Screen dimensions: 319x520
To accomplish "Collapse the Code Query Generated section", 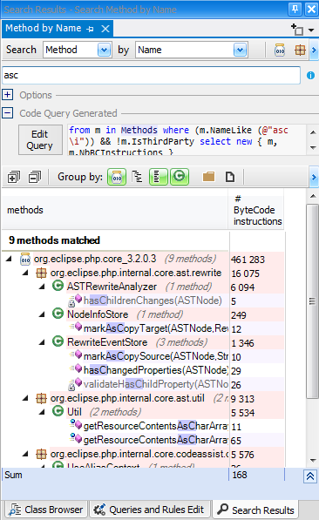I will click(x=7, y=113).
